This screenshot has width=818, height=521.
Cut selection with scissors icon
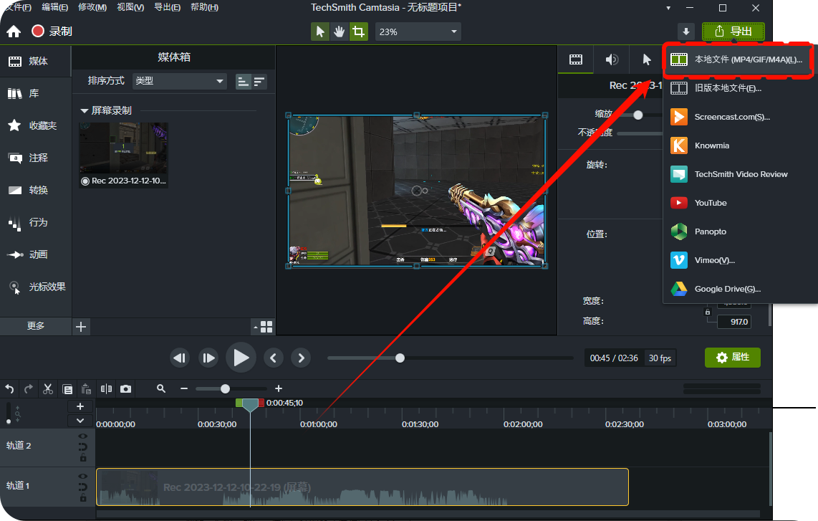pyautogui.click(x=47, y=389)
